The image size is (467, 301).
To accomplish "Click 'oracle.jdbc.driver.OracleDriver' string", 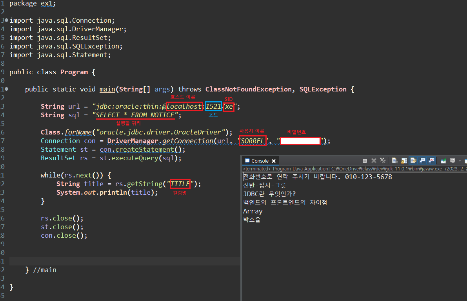I will click(160, 133).
